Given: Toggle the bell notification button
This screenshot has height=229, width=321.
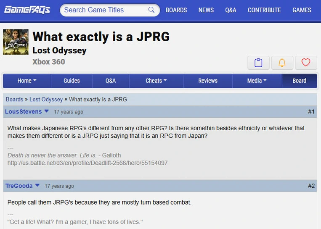Looking at the screenshot, I should click(282, 63).
